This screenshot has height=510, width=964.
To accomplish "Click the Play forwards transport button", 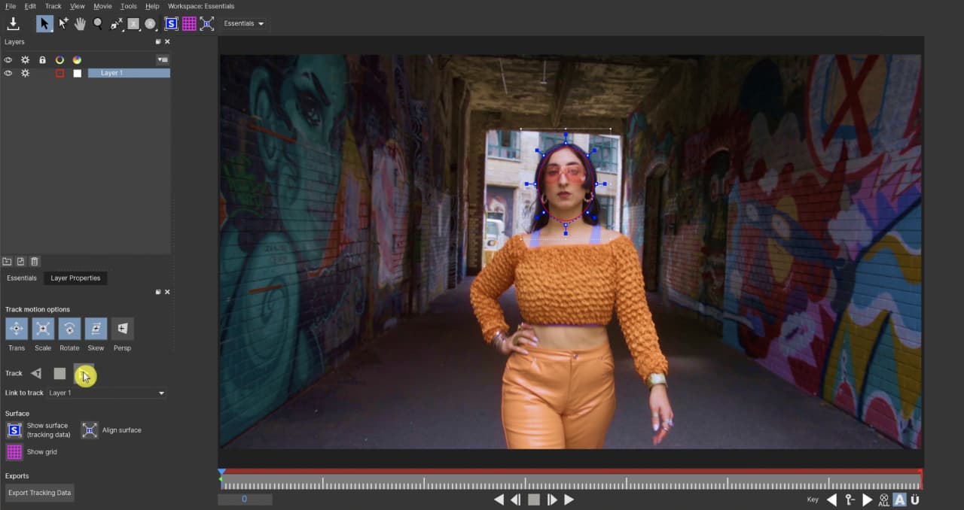I will tap(569, 499).
